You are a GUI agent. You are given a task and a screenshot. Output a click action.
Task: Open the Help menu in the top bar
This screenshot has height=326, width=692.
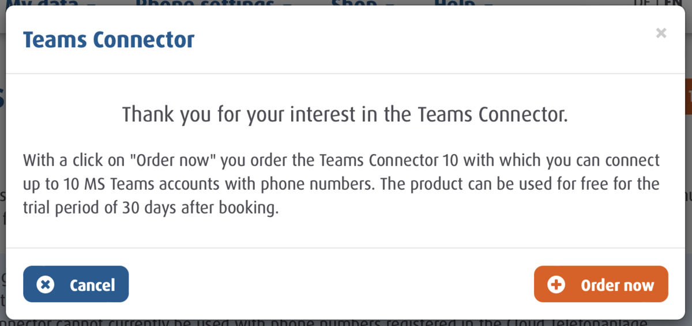tap(453, 2)
